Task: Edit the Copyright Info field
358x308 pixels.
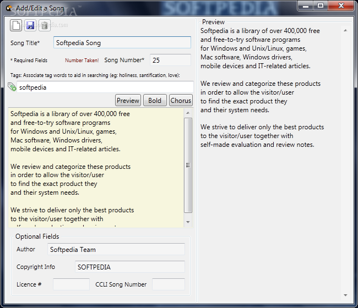Action: pyautogui.click(x=130, y=267)
